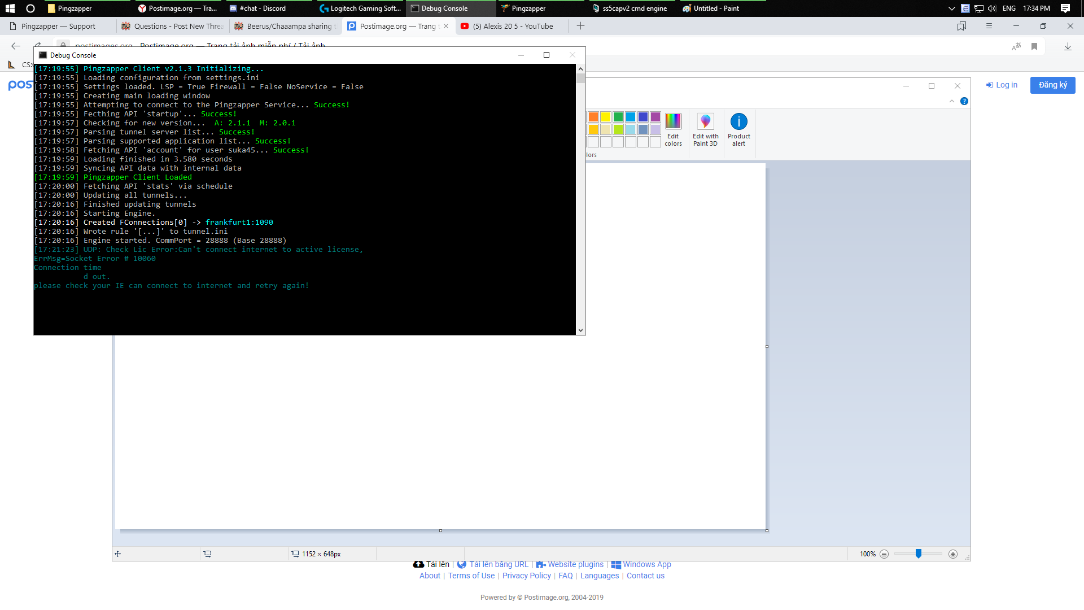The height and width of the screenshot is (610, 1084).
Task: Switch to Pingzapper — Support tab
Action: 59,26
